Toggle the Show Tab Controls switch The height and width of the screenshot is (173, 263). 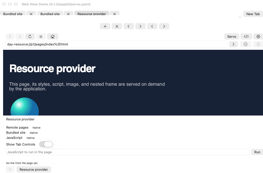46,144
